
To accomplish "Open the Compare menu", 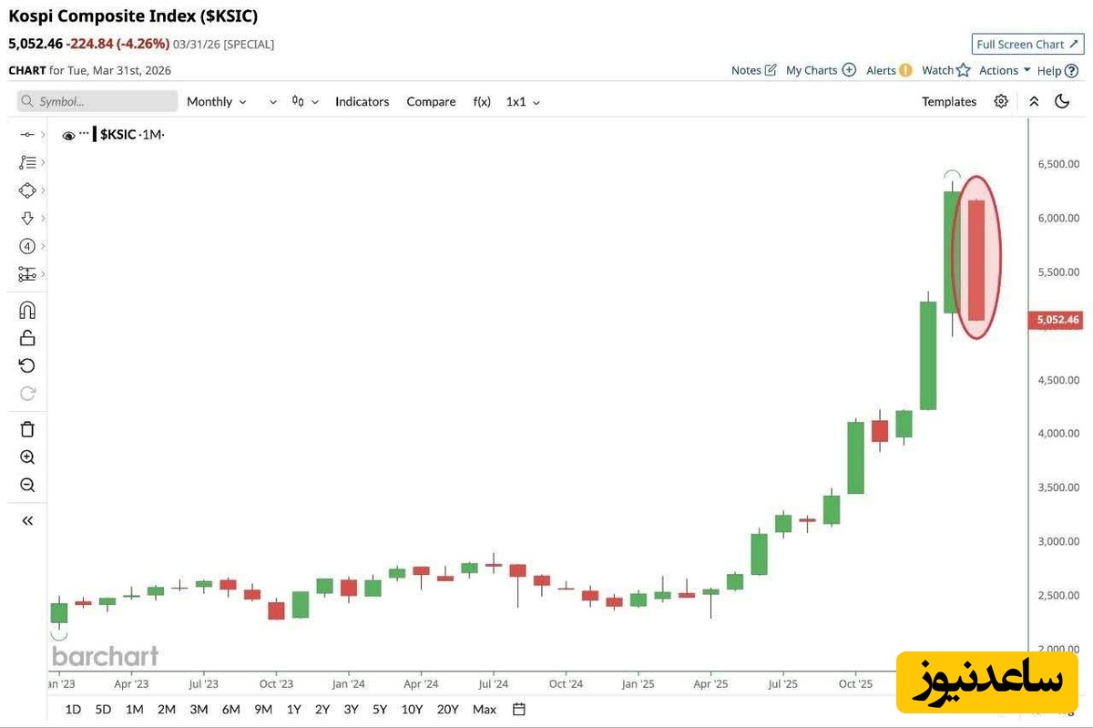I will pos(431,102).
